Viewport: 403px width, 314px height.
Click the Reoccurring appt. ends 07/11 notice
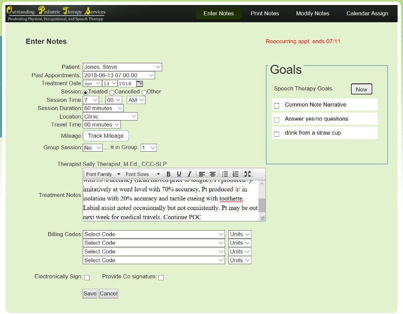tap(303, 41)
